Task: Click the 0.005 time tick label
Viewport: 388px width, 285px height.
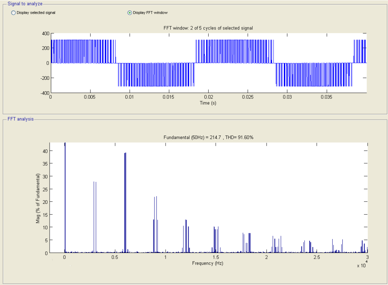Action: pyautogui.click(x=90, y=97)
